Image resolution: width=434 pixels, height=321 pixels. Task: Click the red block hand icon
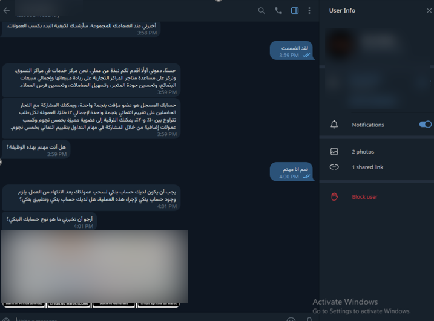pyautogui.click(x=334, y=197)
